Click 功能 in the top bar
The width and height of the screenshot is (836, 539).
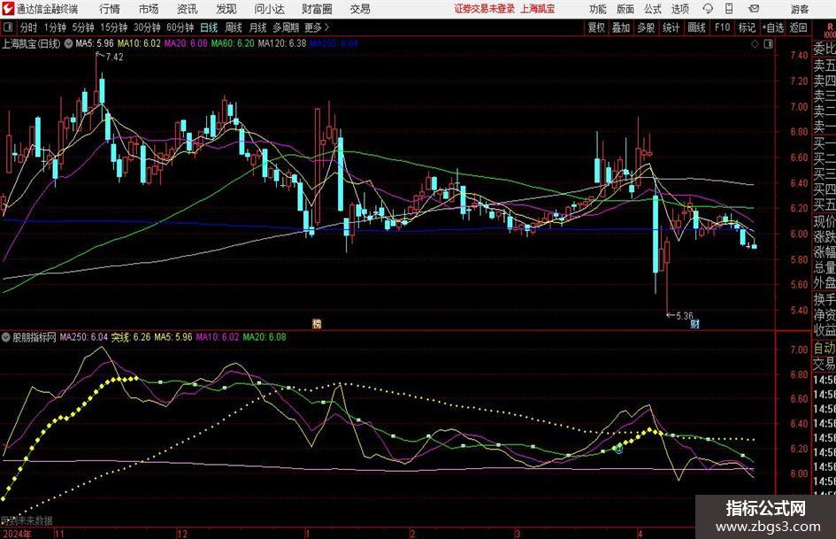pos(598,9)
